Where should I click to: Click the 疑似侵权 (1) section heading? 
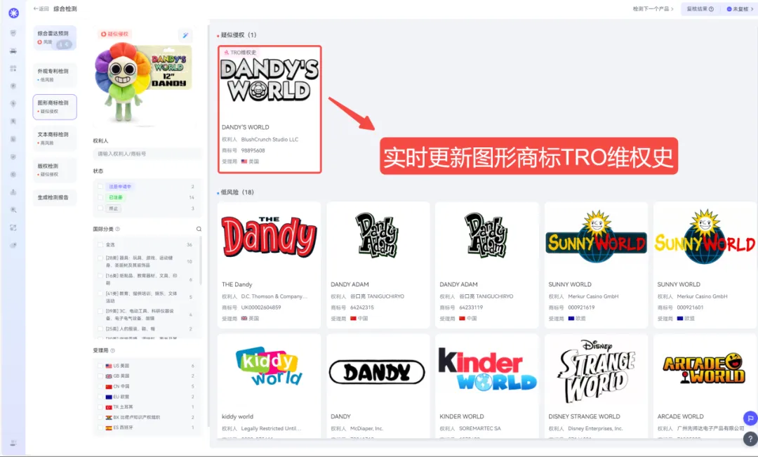239,35
